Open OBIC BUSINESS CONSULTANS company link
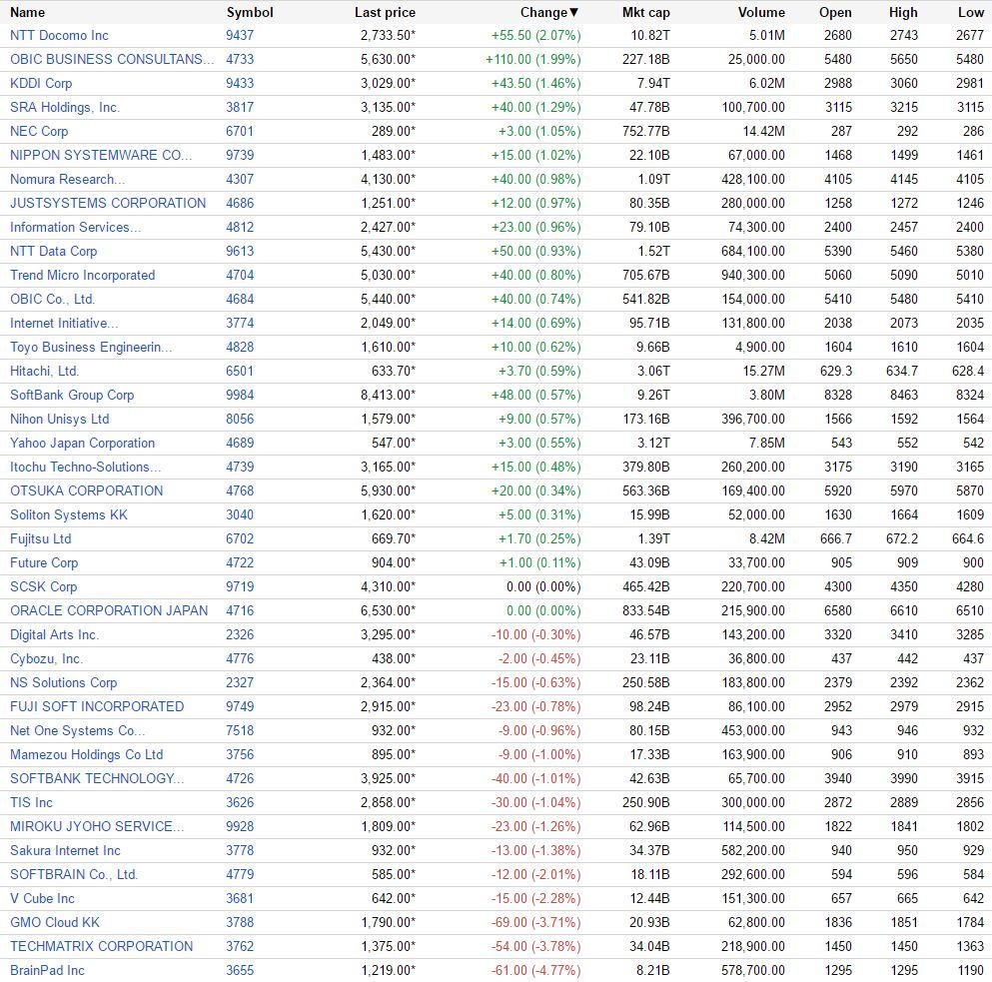992x982 pixels. tap(112, 60)
